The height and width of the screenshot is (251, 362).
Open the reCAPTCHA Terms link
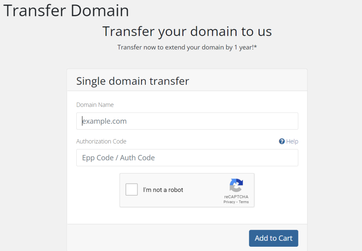click(244, 202)
